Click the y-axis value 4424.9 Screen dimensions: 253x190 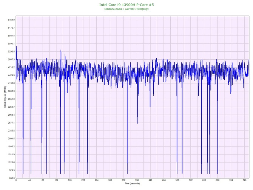[11, 75]
